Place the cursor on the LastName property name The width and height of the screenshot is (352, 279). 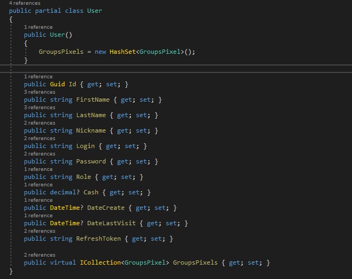(x=91, y=115)
